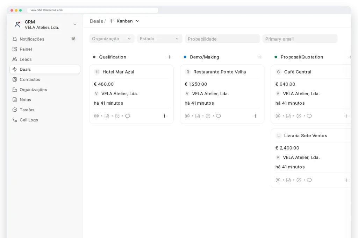This screenshot has width=358, height=238.
Task: Add a deal to Demo/Making column
Action: tap(260, 57)
